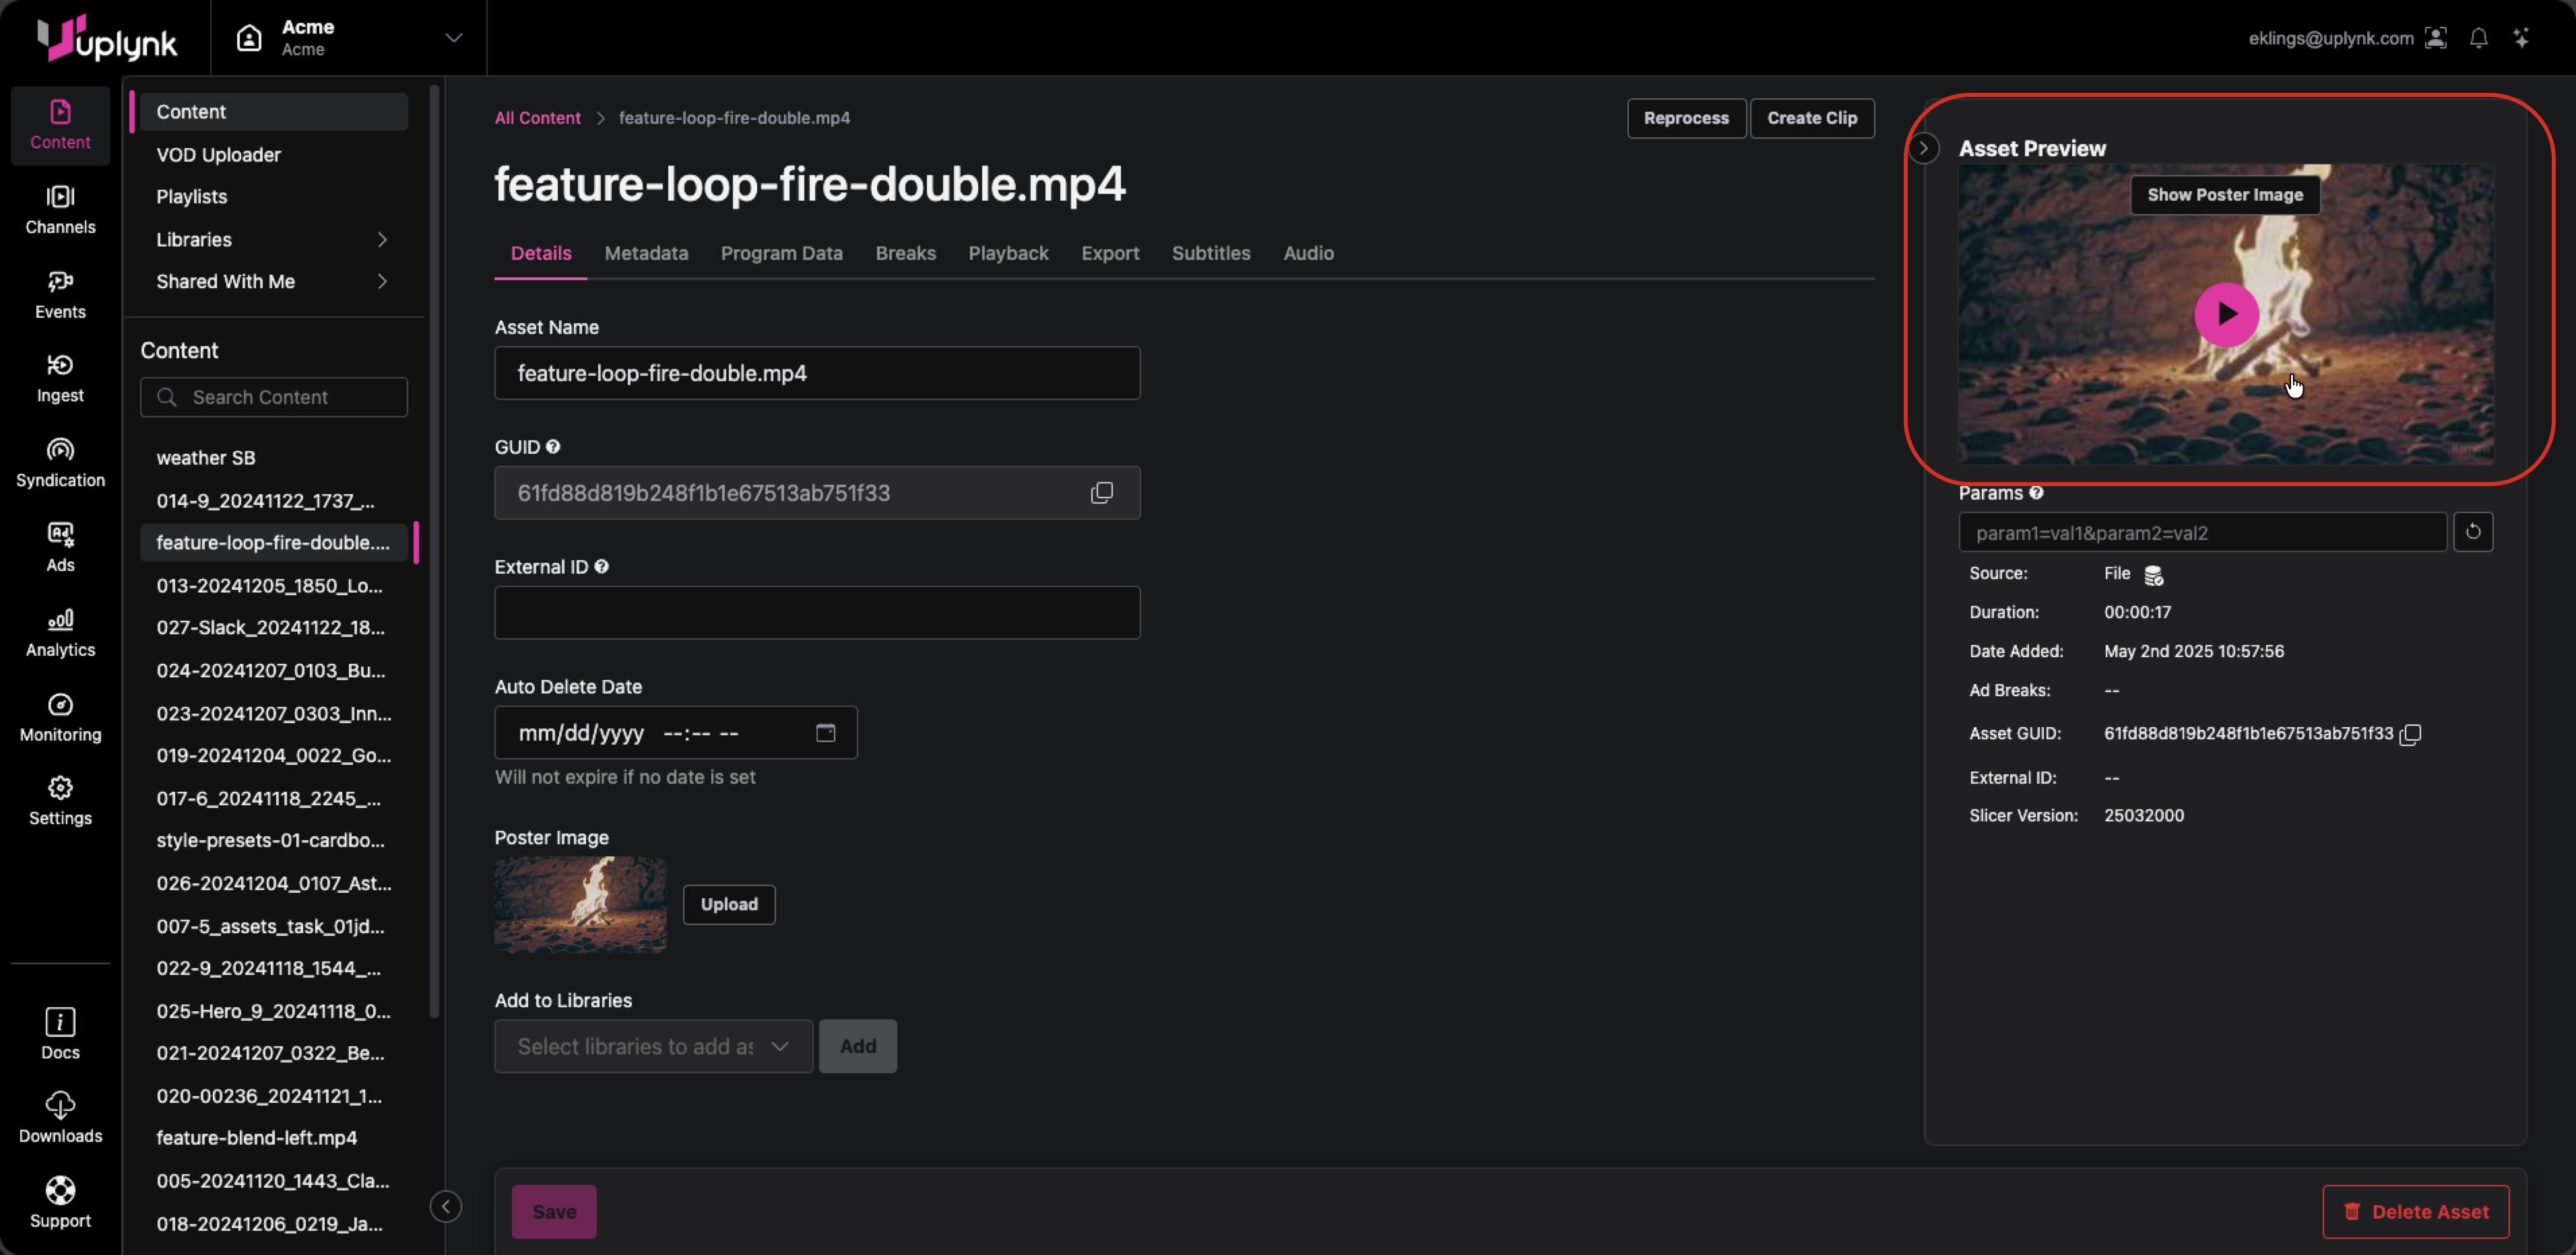Copy the Asset GUID in preview panel
This screenshot has width=2576, height=1255.
point(2410,735)
